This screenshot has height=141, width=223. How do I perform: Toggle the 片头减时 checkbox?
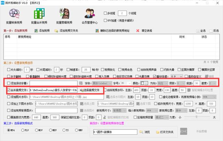(x=8, y=70)
